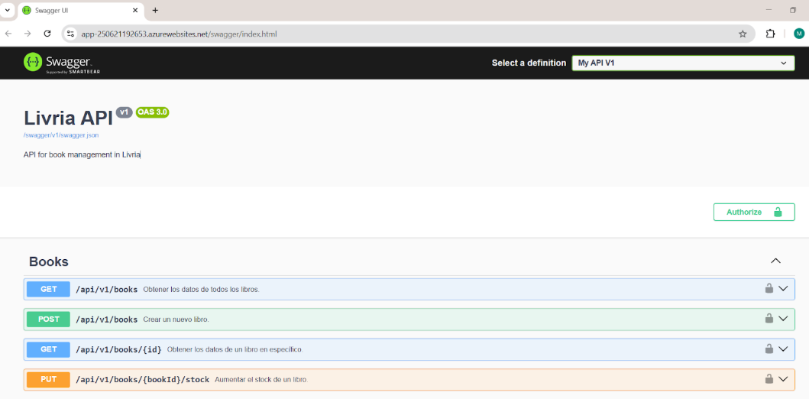809x399 pixels.
Task: Click the OAS 3.0 badge
Action: [153, 112]
